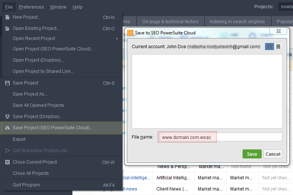Click the New Project document icon
293x195 pixels.
[7, 17]
